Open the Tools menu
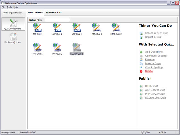The height and width of the screenshot is (135, 180). (x=9, y=7)
